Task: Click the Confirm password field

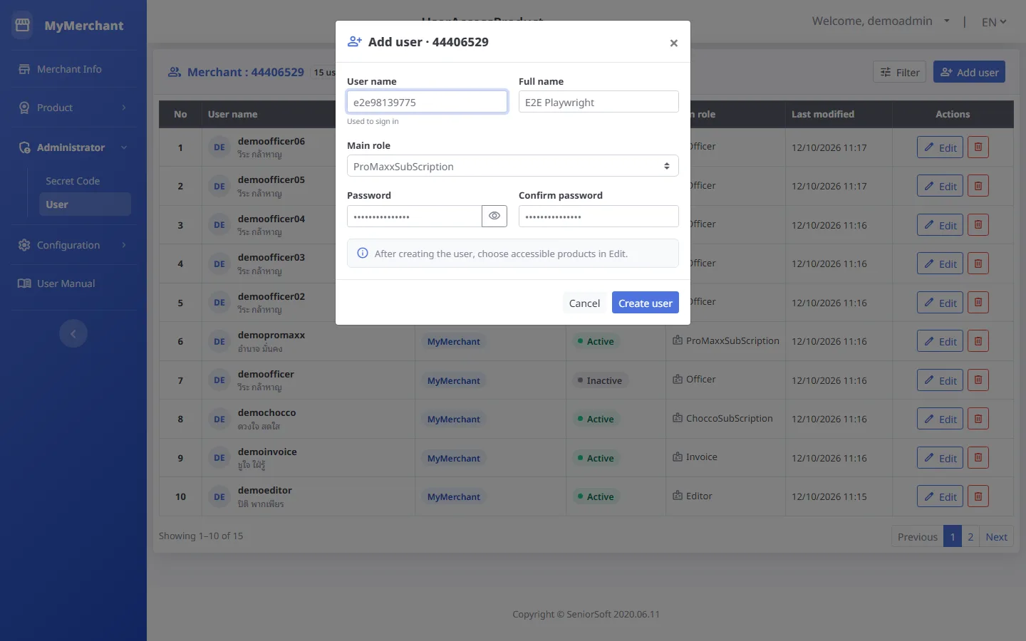Action: pyautogui.click(x=598, y=217)
